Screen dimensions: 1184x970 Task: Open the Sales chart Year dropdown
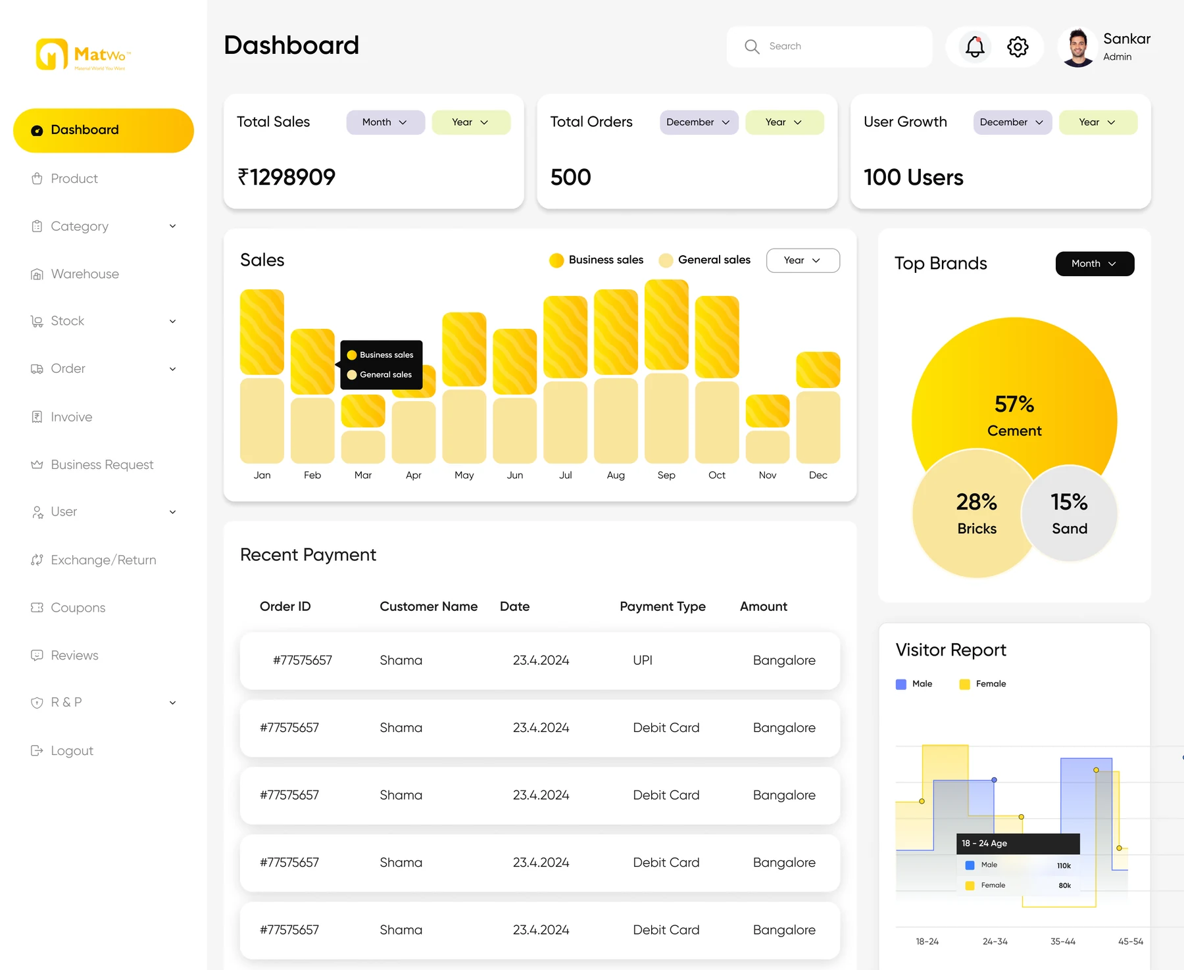pyautogui.click(x=803, y=260)
